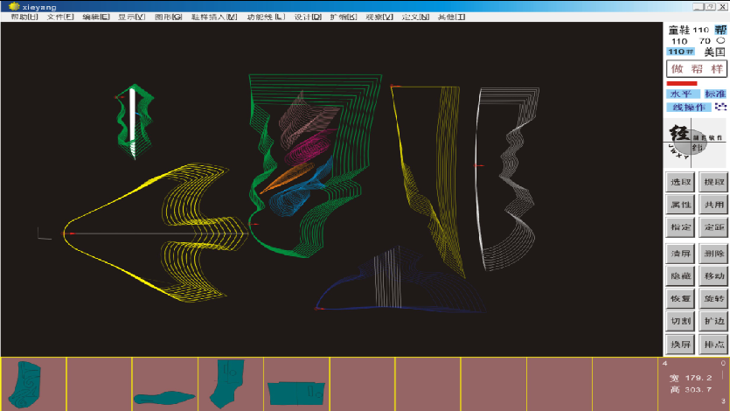Viewport: 730px width, 411px height.
Task: Expand the 图形 (Graphics) menu
Action: point(168,17)
